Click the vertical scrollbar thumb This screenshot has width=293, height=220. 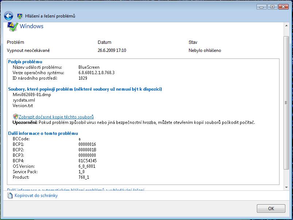coord(286,102)
